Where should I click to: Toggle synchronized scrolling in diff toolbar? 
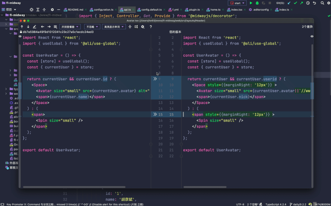pos(136,27)
